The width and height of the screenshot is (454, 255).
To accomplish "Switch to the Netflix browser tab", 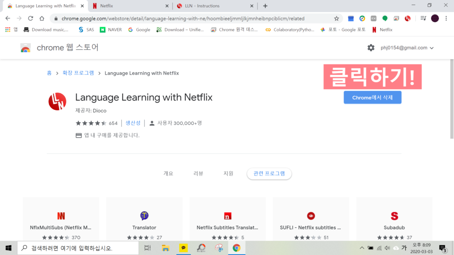I will click(x=130, y=6).
